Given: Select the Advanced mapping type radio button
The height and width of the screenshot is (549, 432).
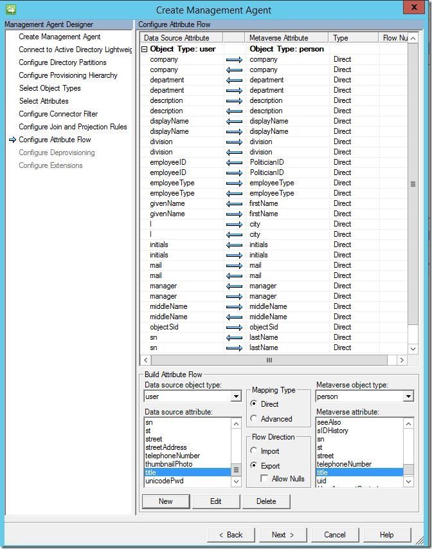Looking at the screenshot, I should pos(254,418).
